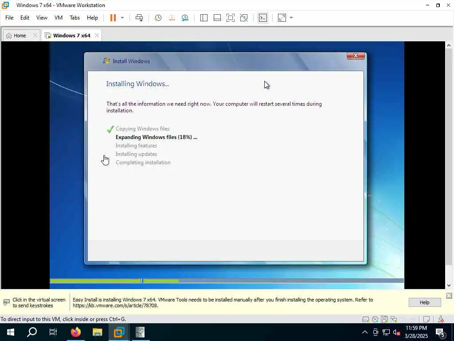The image size is (454, 341).
Task: Click the floppy drive status icon
Action: coord(384,319)
